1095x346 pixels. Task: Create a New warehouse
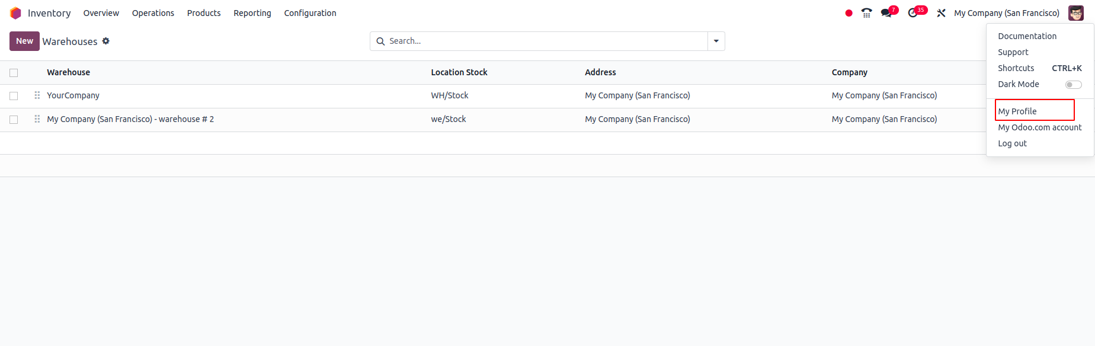tap(24, 41)
